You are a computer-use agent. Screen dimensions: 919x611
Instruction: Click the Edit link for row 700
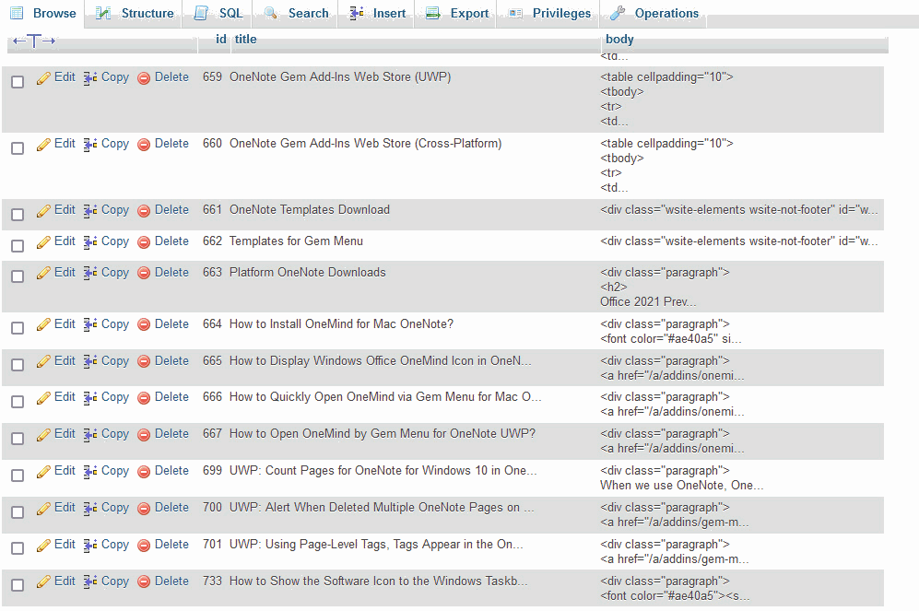[65, 507]
